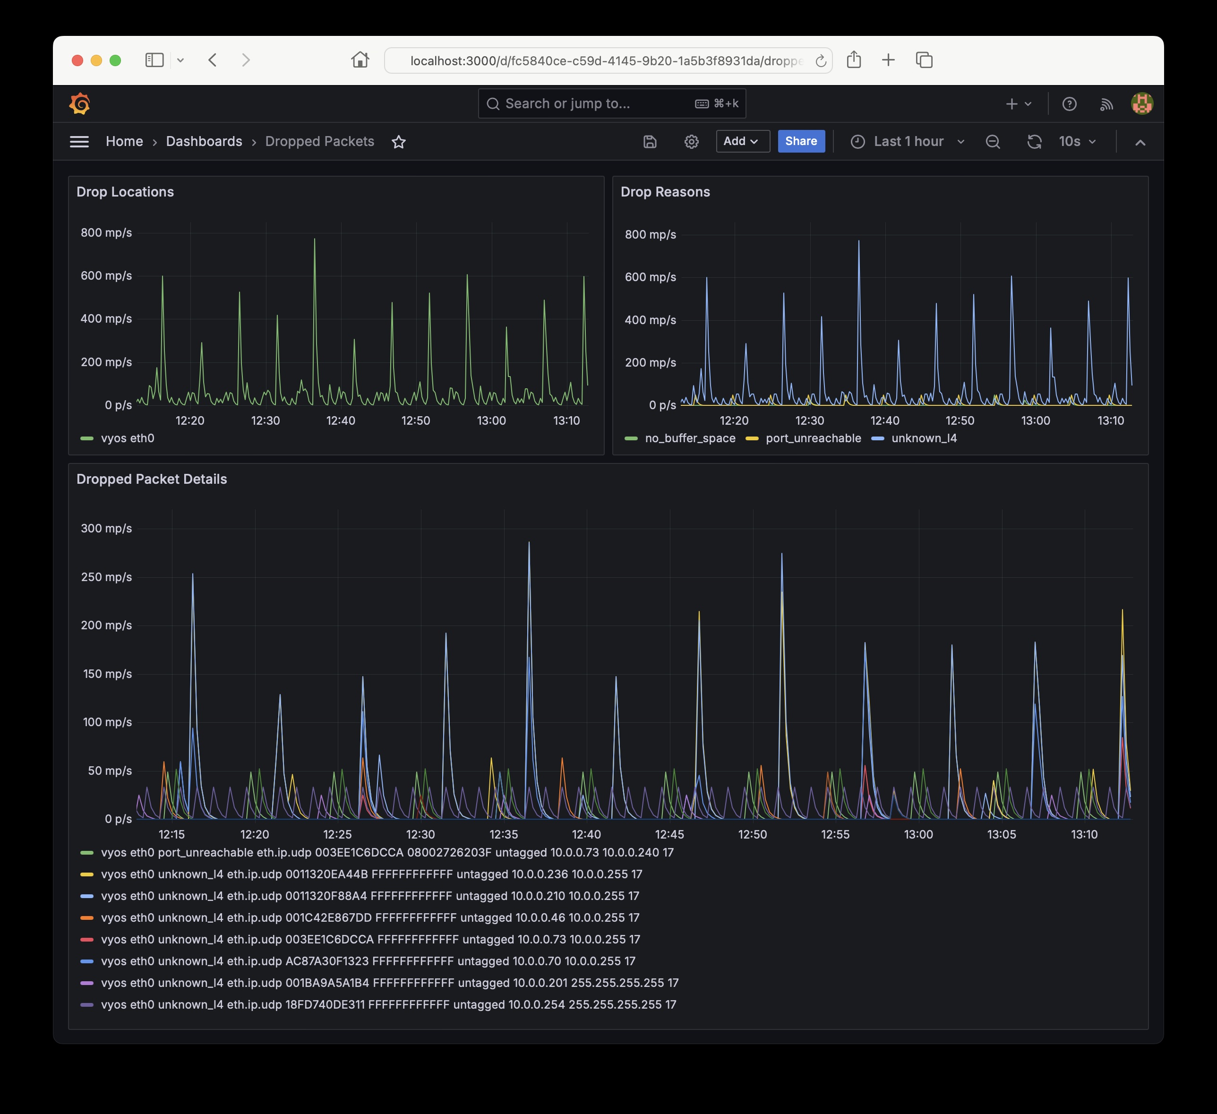This screenshot has width=1217, height=1114.
Task: Toggle port_unreachable series visibility in legend
Action: coord(813,438)
